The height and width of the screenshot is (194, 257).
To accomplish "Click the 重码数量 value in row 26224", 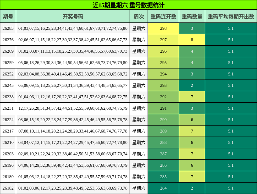I will (x=192, y=120).
